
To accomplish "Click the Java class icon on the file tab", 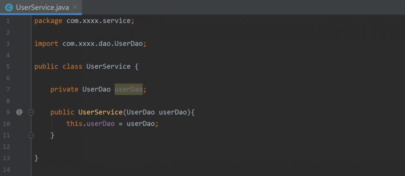I will (x=9, y=7).
